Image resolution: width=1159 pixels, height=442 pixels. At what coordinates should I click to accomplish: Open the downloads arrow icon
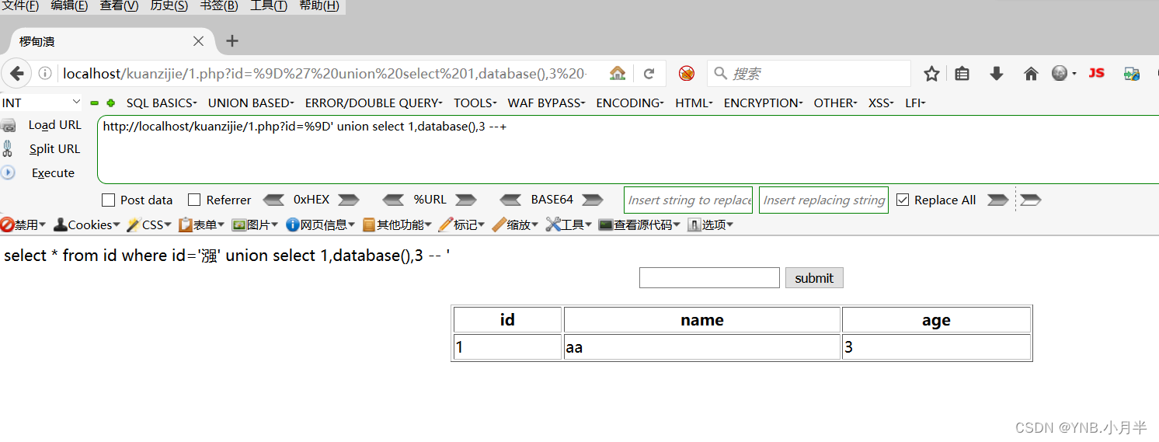(997, 74)
